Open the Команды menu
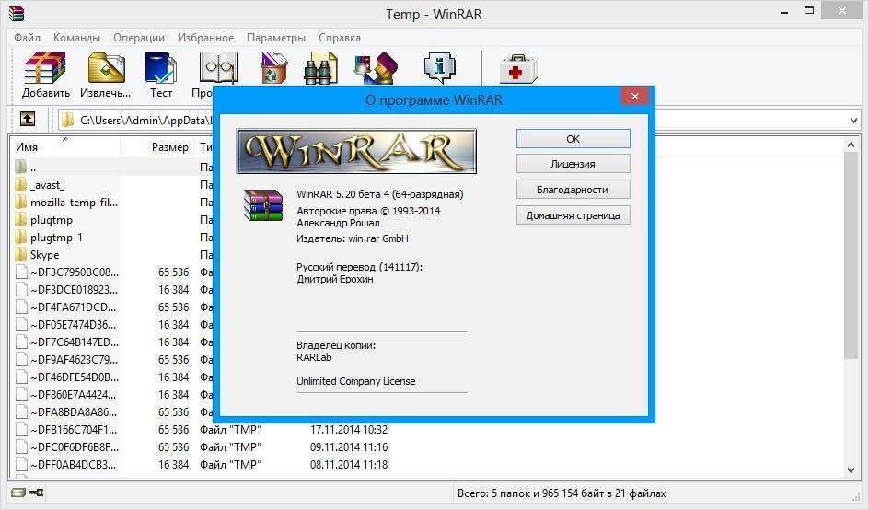Screen dimensions: 869x510 [x=76, y=38]
